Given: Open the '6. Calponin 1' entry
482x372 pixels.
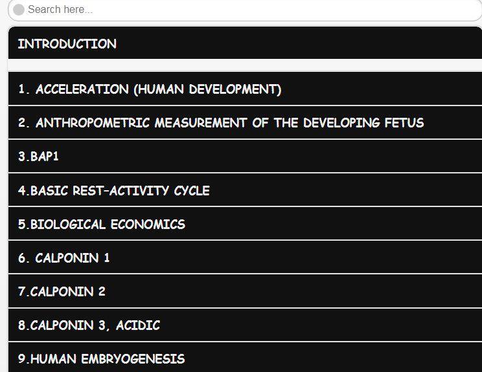Looking at the screenshot, I should point(245,257).
